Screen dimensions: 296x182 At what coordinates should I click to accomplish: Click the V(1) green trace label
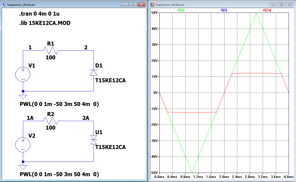[x=181, y=10]
